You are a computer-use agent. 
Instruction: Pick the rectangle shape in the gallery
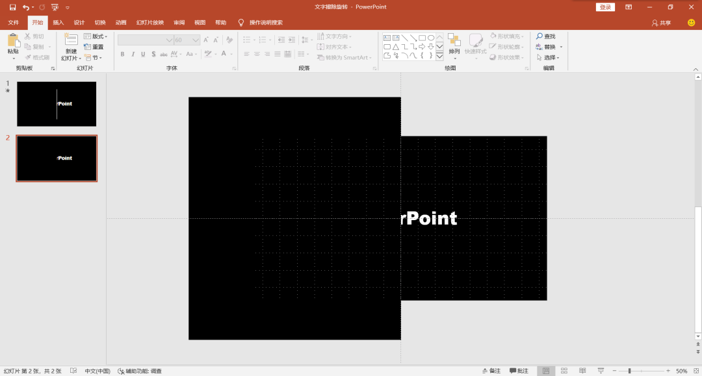point(422,38)
